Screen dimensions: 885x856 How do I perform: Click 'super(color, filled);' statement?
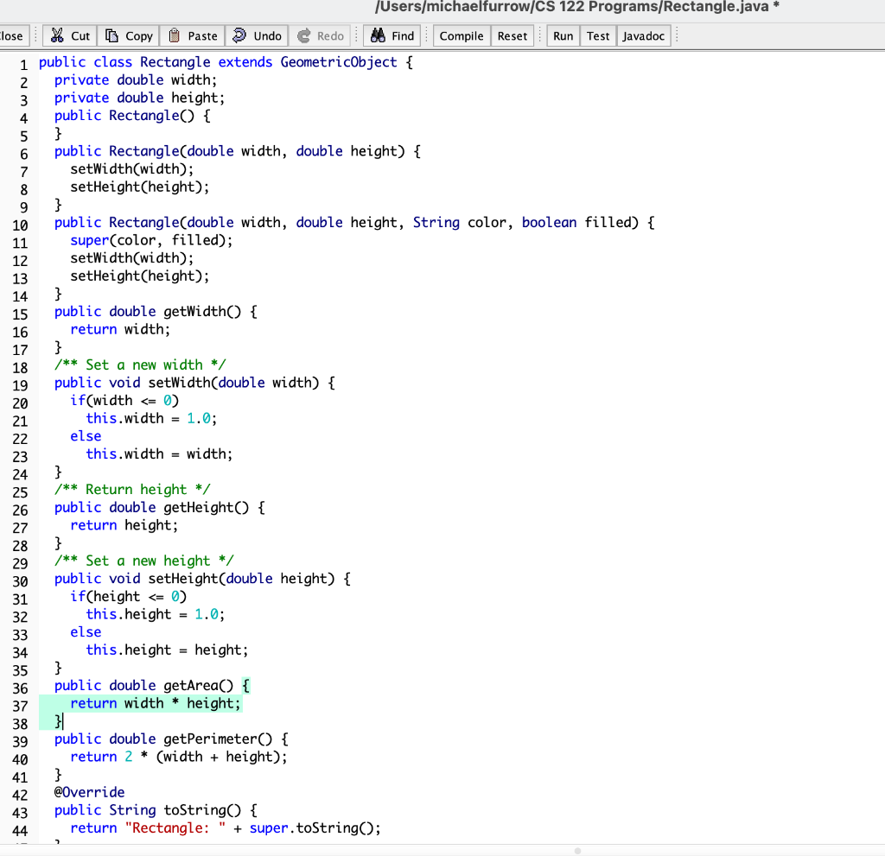[x=151, y=240]
